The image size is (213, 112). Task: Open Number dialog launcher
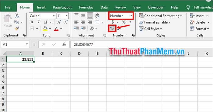pyautogui.click(x=133, y=35)
